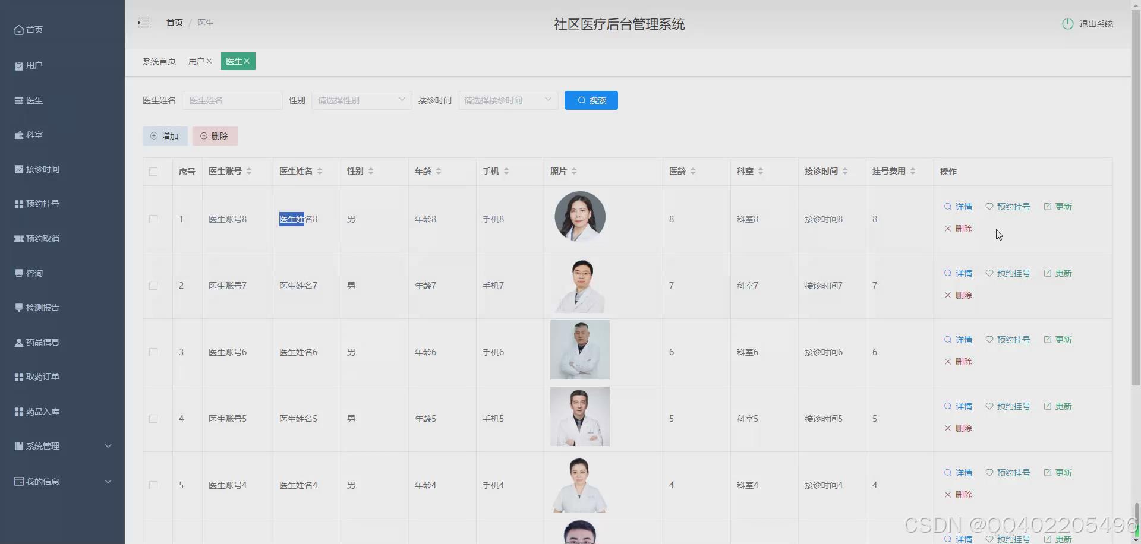
Task: Click the 检测报告 icon in sidebar
Action: [19, 308]
